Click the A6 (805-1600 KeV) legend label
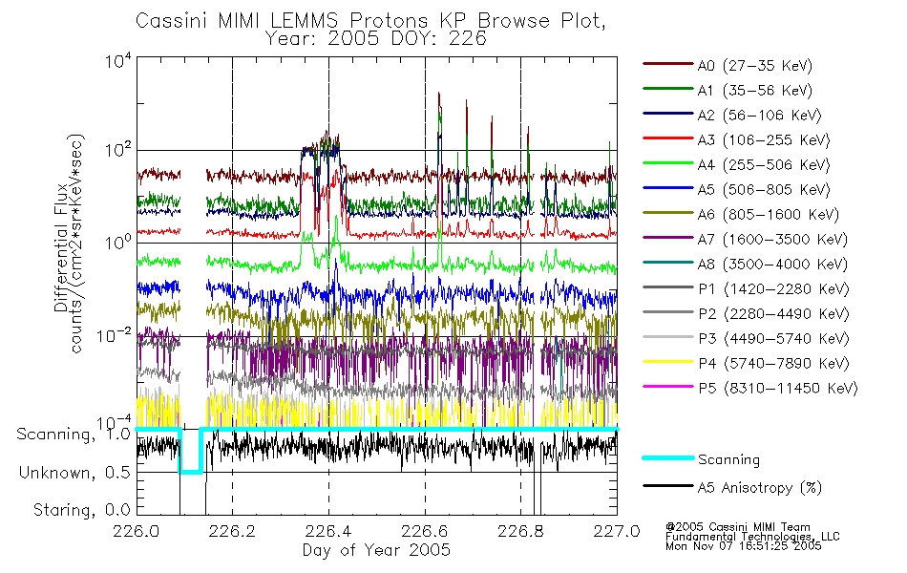907x573 pixels. [768, 215]
